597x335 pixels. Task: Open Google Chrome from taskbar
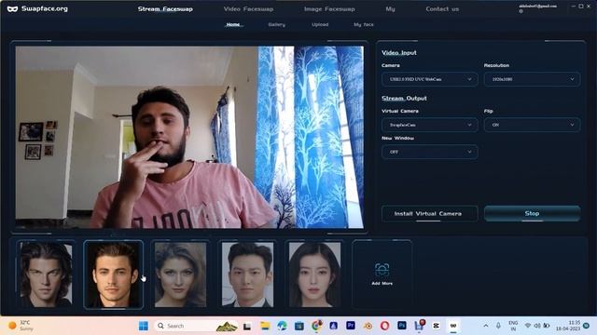click(x=316, y=326)
